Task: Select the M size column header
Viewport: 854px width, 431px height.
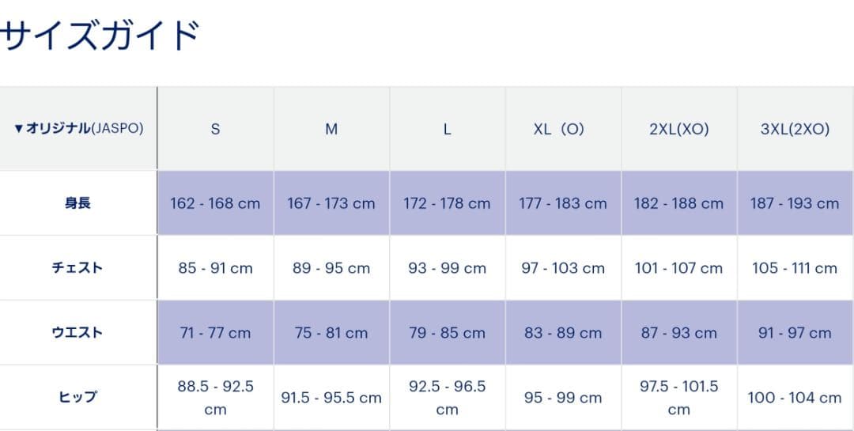Action: coord(331,129)
